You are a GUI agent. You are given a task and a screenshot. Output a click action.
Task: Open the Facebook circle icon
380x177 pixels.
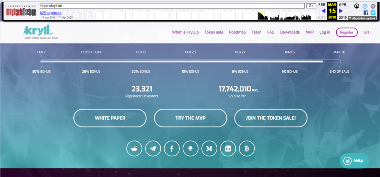pos(172,148)
